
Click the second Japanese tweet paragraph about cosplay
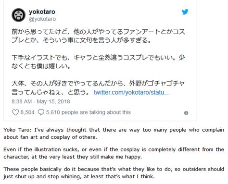tap(98, 61)
